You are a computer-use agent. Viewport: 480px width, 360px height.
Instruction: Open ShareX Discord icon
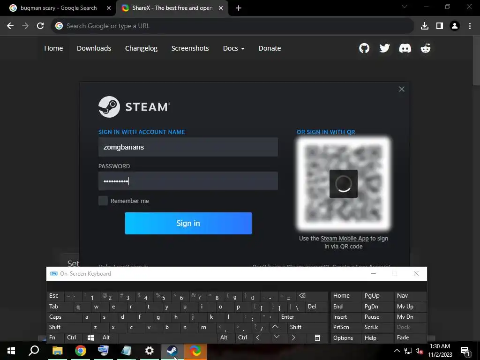[x=405, y=48]
